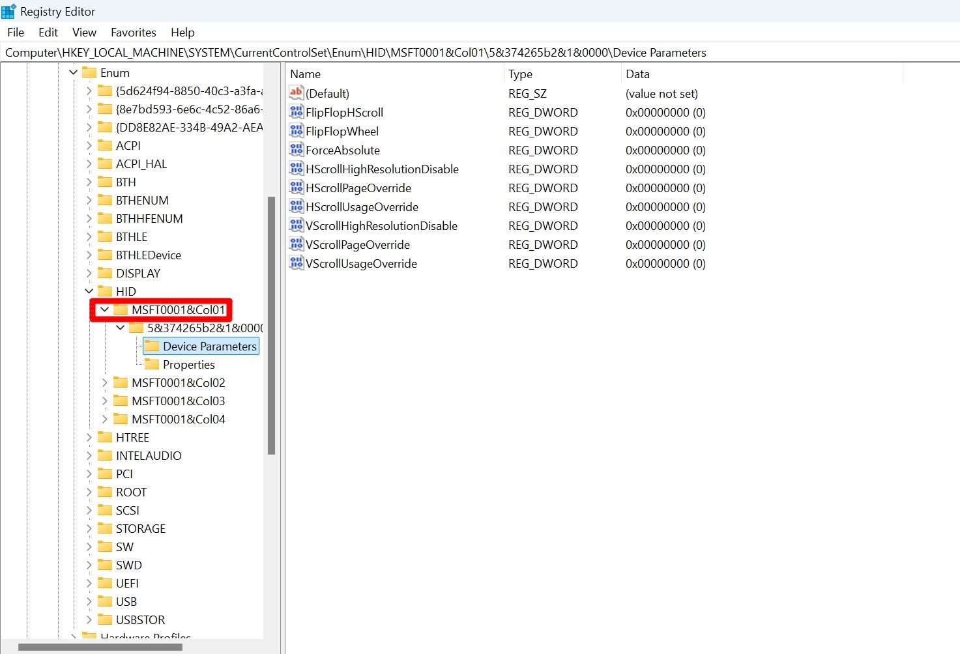This screenshot has width=960, height=654.
Task: Click the HScrollUsageOverride DWORD icon
Action: [297, 206]
